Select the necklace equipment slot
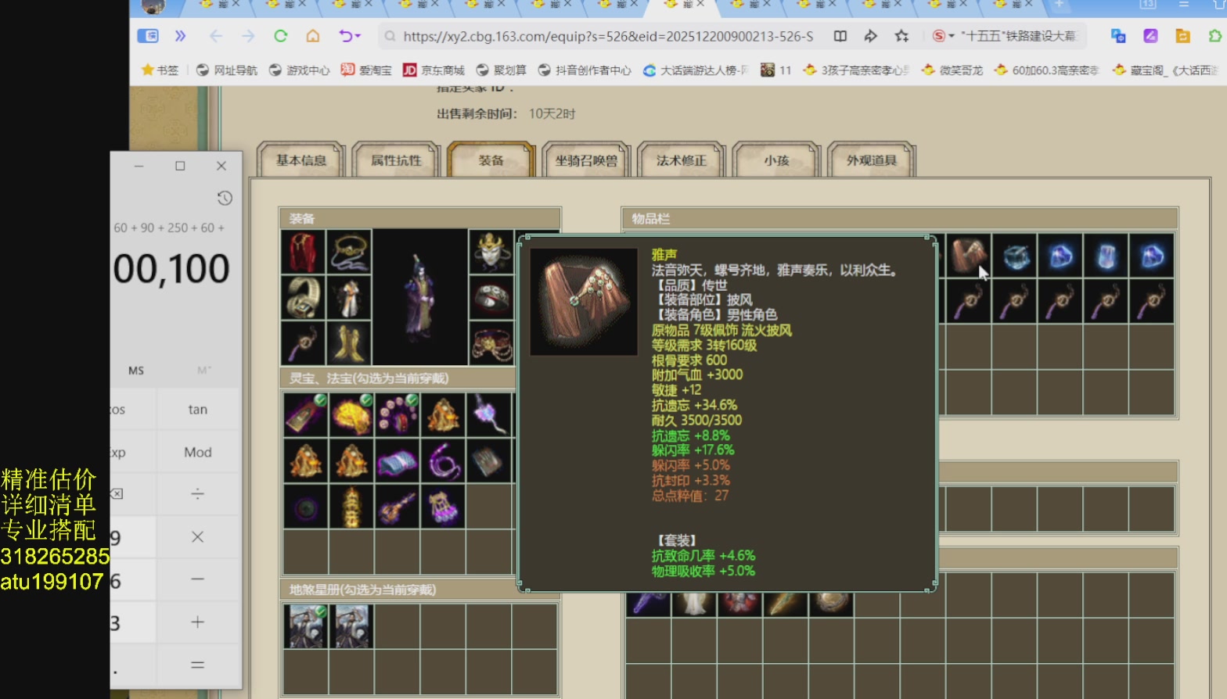Viewport: 1227px width, 699px height. (x=349, y=252)
